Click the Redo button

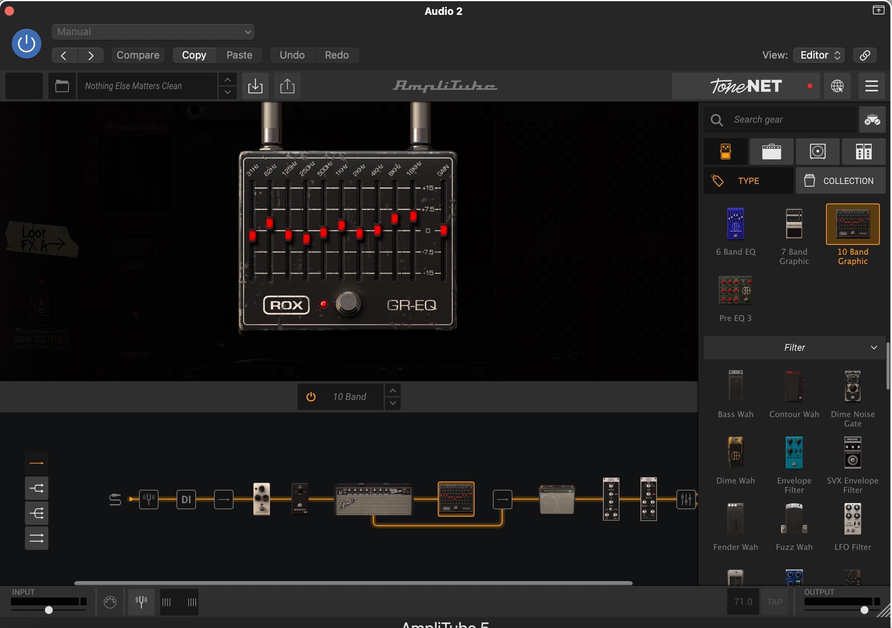point(337,55)
